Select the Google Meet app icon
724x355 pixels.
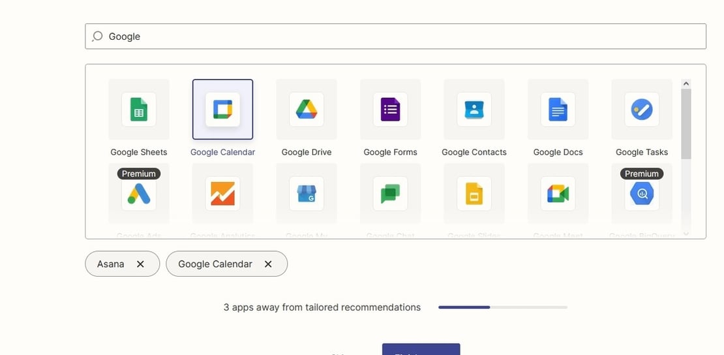558,194
